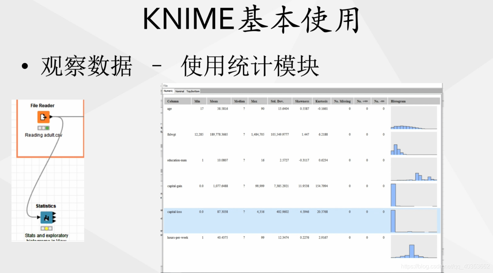Click the Reading adult.csv node label
Screen dimensions: 493x273
pyautogui.click(x=44, y=135)
